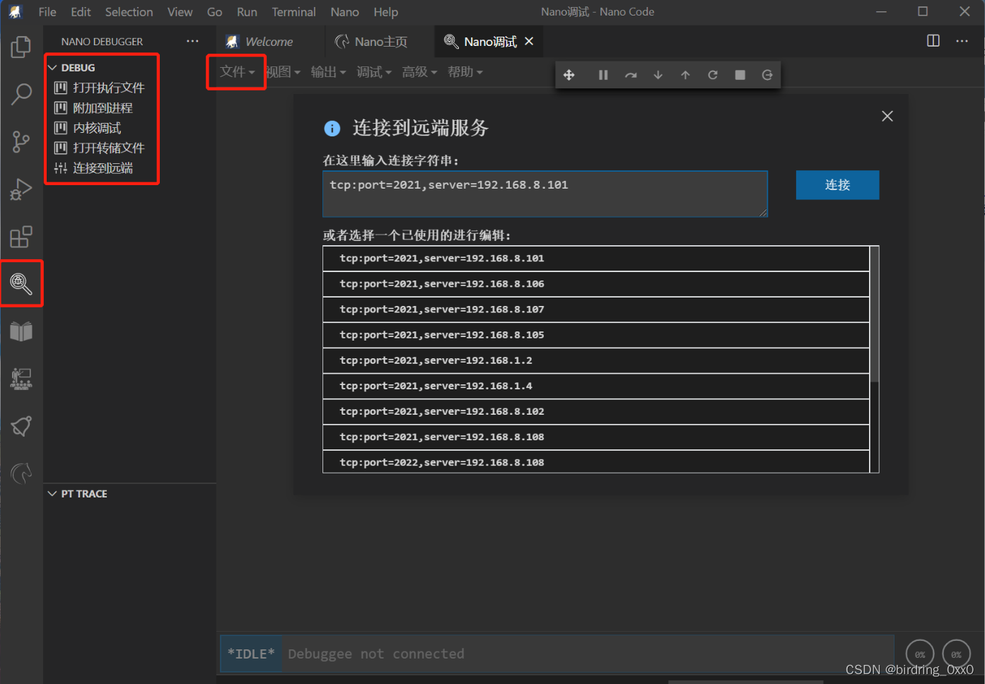
Task: Click the Stop debug icon
Action: 740,74
